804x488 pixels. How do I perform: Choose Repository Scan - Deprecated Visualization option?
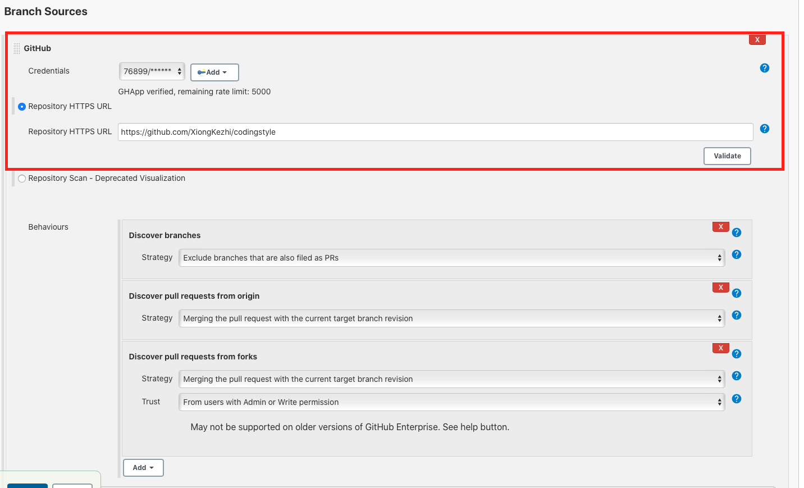click(21, 178)
